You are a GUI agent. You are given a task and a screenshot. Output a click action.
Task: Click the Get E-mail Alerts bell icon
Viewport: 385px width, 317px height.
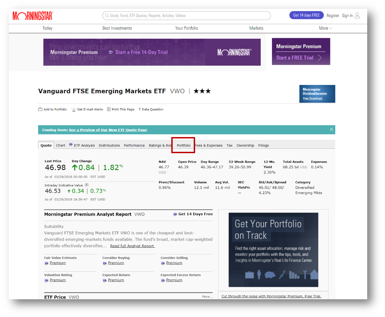tap(74, 109)
